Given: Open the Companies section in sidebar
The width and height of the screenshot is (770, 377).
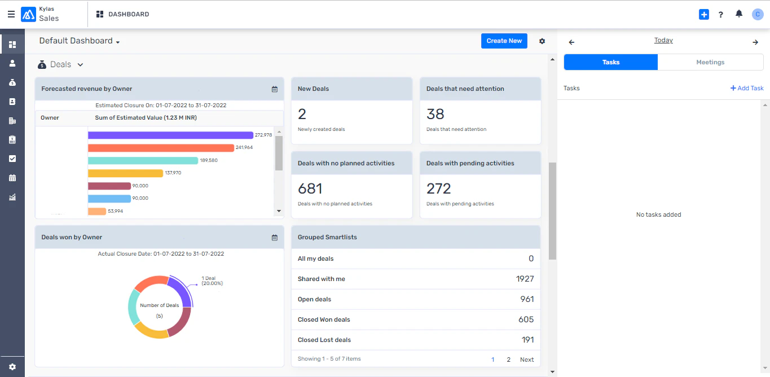Looking at the screenshot, I should [12, 120].
